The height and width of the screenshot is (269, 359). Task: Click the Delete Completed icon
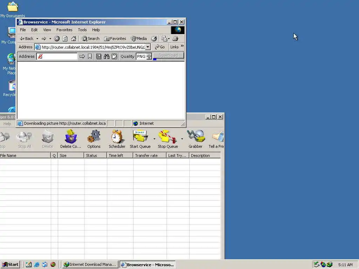(70, 139)
